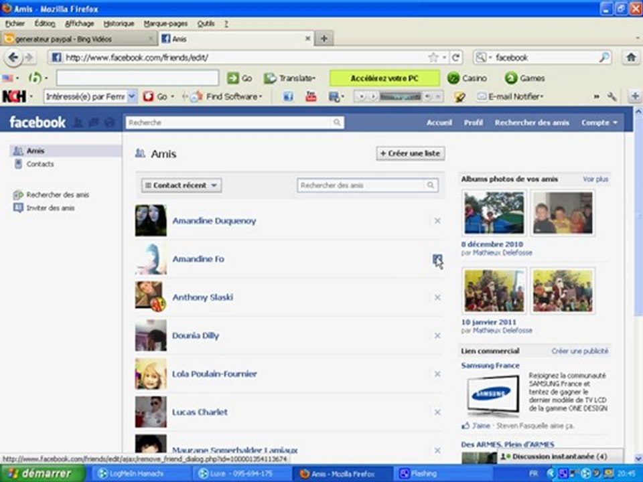643x482 pixels.
Task: Select Contacts in left sidebar
Action: (40, 164)
